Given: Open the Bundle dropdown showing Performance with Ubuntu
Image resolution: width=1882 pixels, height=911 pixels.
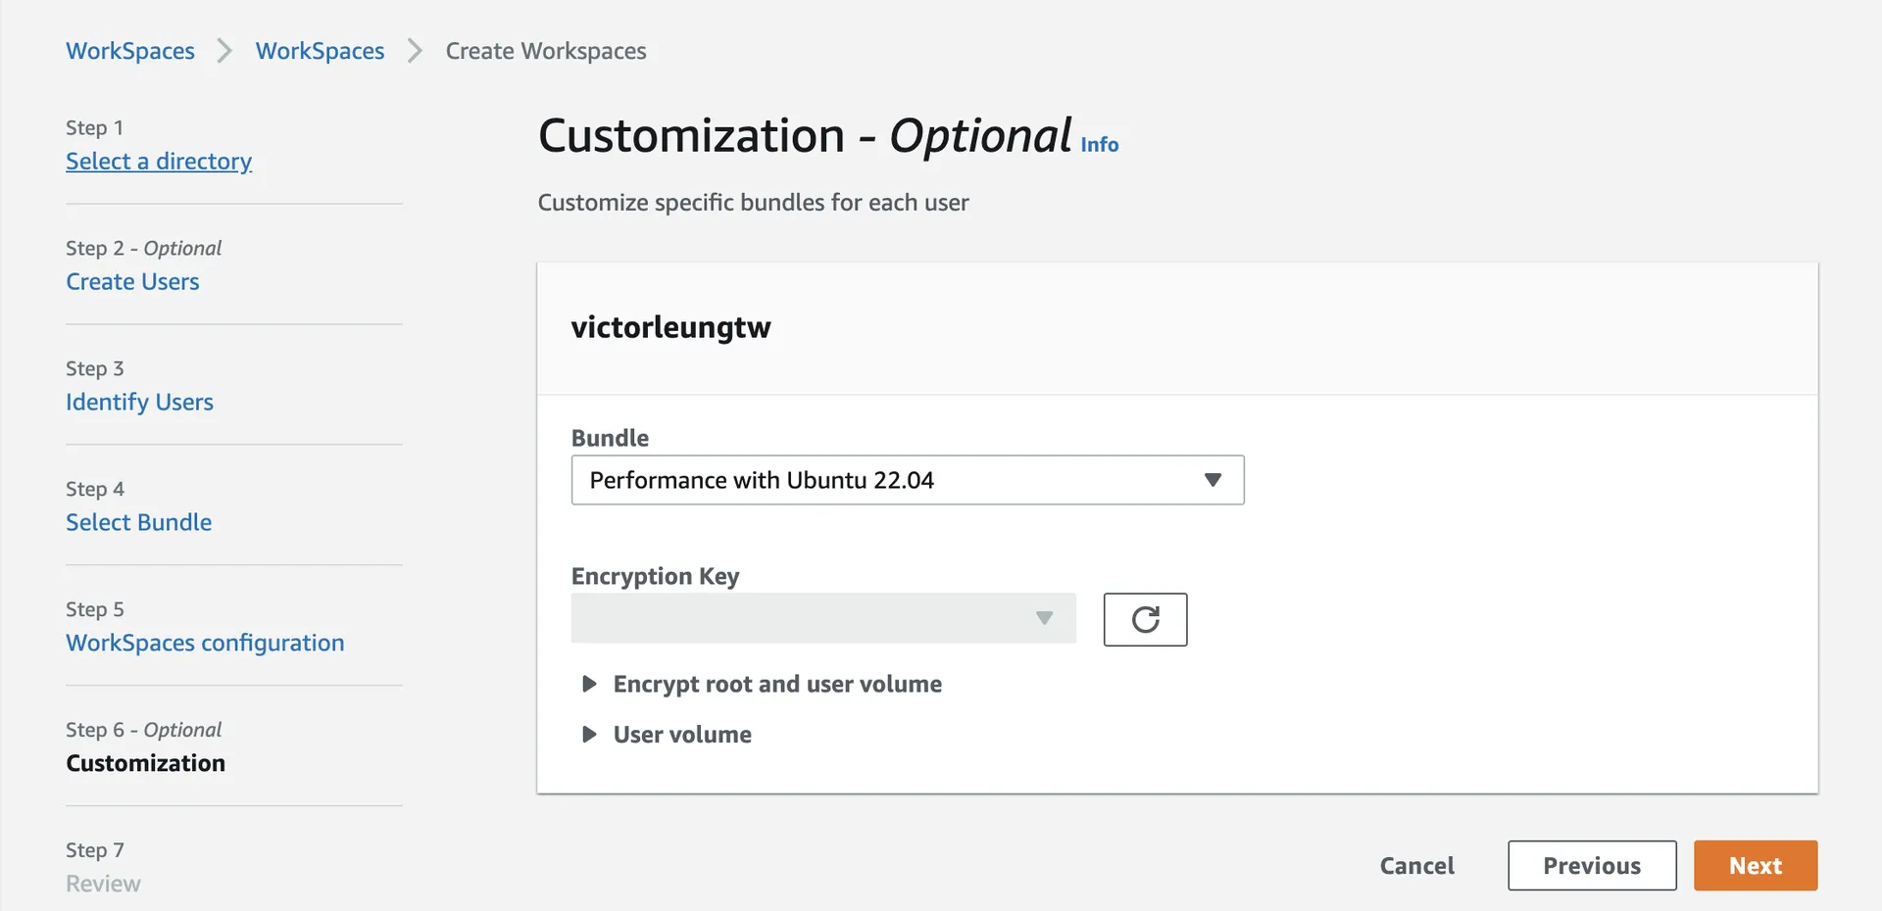Looking at the screenshot, I should tap(907, 480).
